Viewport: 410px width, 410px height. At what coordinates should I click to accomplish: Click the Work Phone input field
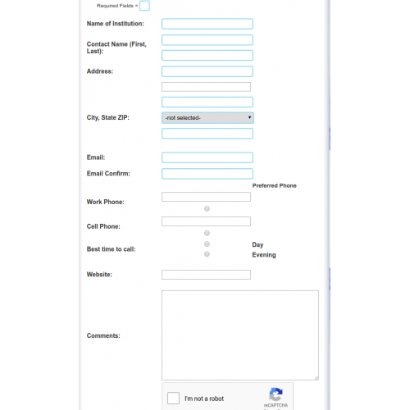(206, 197)
